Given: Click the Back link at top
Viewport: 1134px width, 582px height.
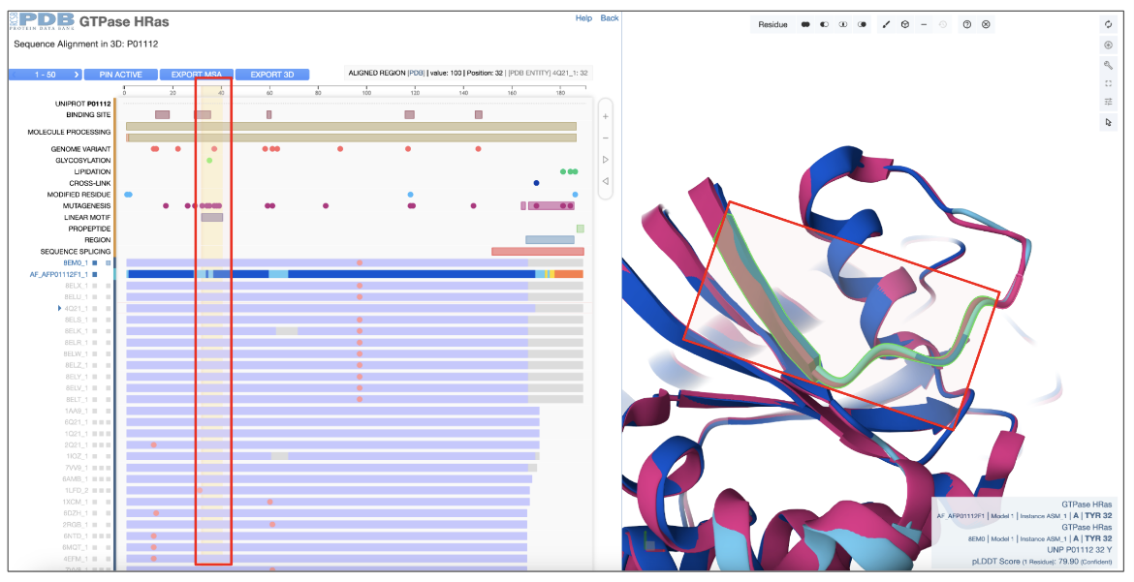Looking at the screenshot, I should pyautogui.click(x=609, y=18).
